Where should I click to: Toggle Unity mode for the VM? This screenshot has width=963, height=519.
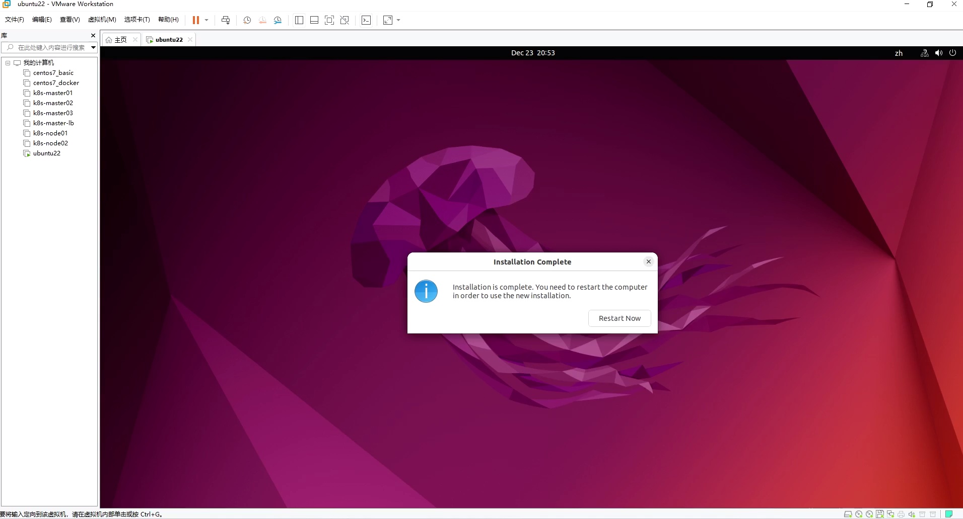pos(345,20)
